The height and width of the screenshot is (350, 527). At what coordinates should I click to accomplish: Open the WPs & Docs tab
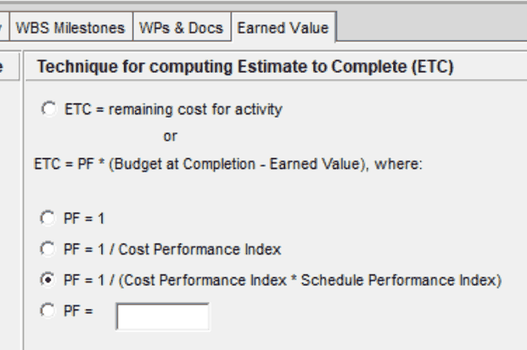[x=181, y=28]
